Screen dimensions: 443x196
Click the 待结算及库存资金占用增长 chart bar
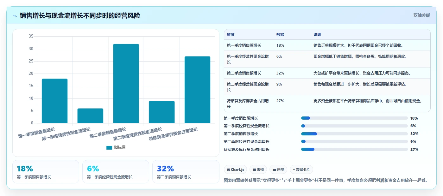197,90
